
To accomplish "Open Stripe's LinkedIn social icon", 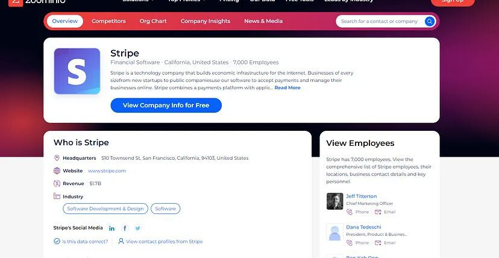I will pos(112,228).
